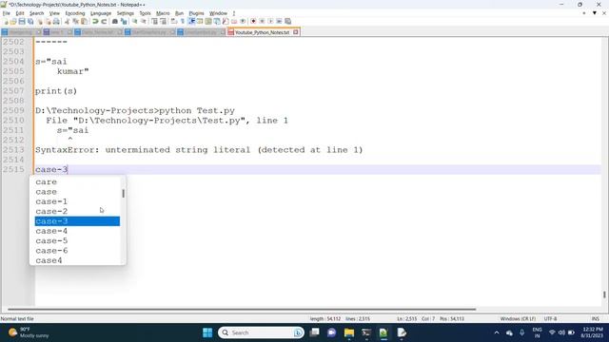The width and height of the screenshot is (609, 342).
Task: Open File Explorer from taskbar
Action: (x=349, y=332)
